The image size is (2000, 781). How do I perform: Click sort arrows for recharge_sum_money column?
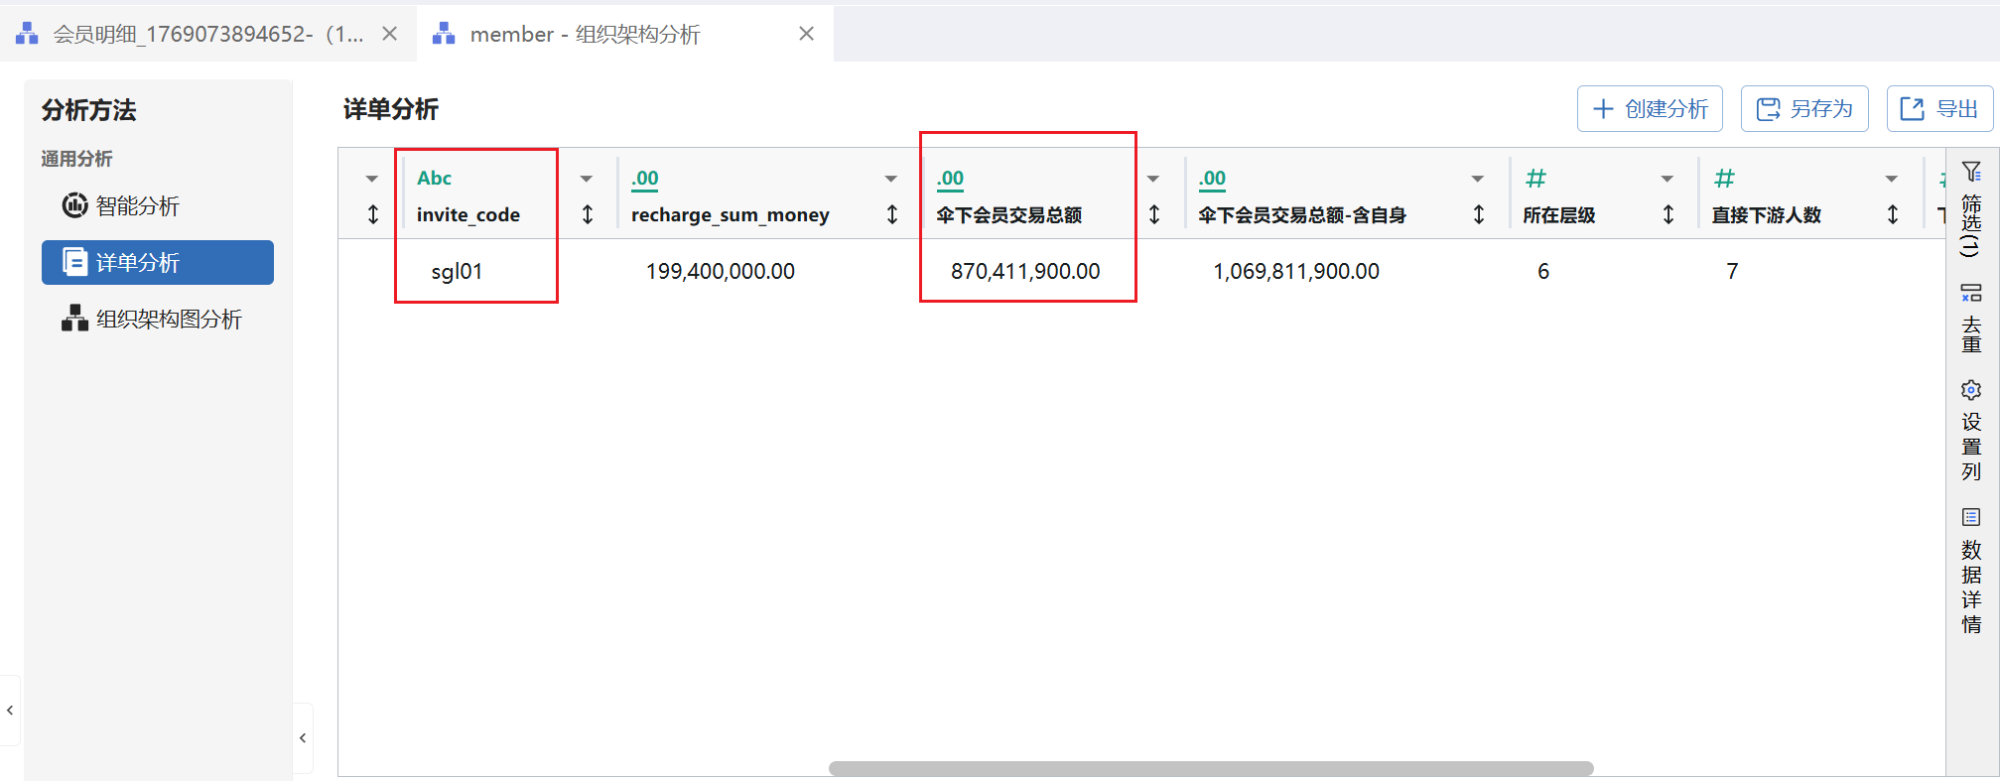point(892,214)
